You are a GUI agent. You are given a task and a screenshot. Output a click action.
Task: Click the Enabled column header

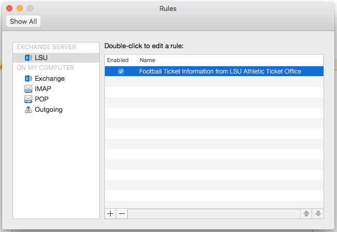[x=121, y=60]
